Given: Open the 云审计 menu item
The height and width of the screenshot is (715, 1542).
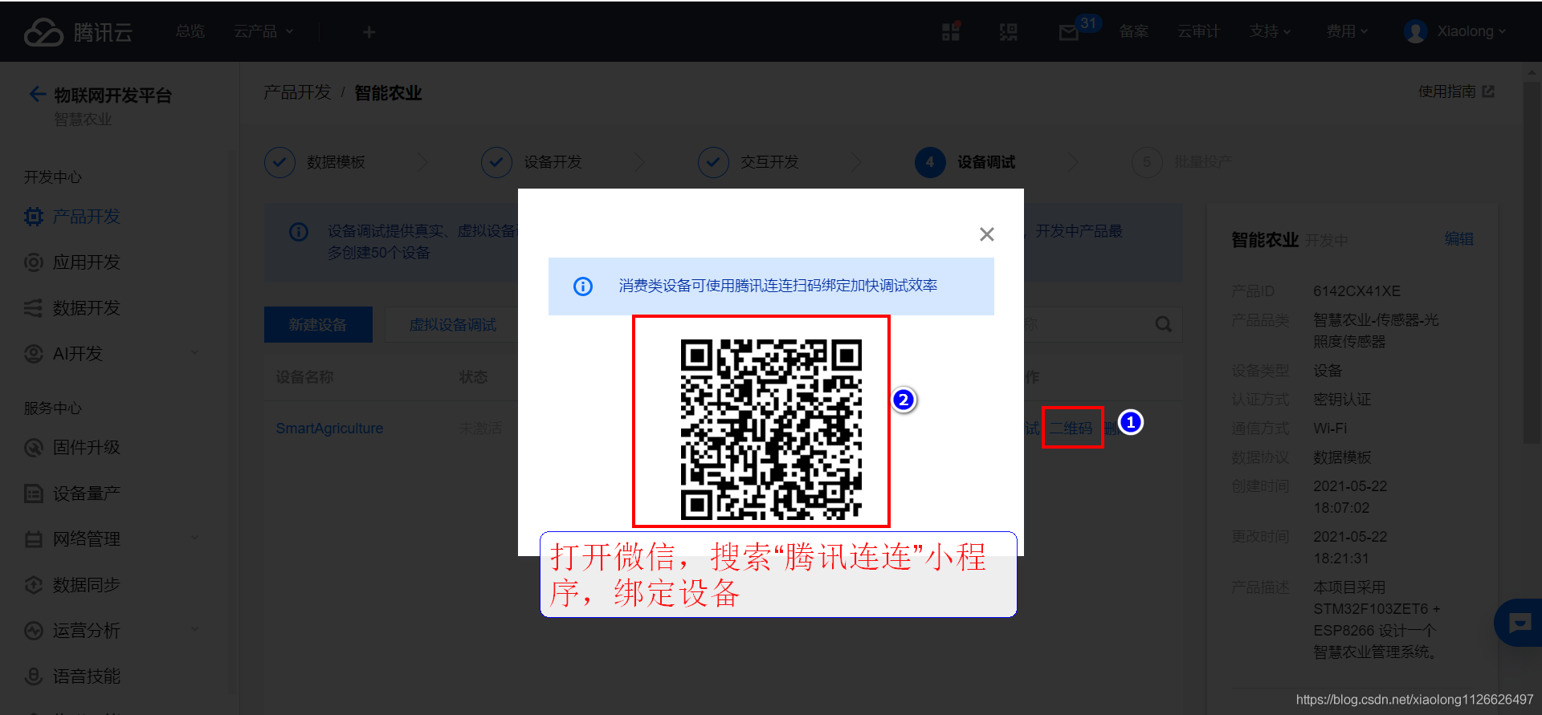Looking at the screenshot, I should (1198, 31).
